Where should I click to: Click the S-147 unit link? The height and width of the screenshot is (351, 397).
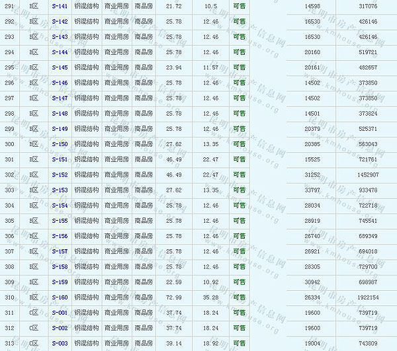[60, 98]
